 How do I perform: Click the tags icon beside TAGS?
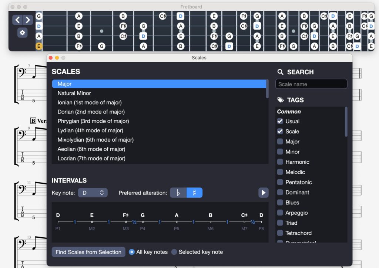(x=281, y=100)
